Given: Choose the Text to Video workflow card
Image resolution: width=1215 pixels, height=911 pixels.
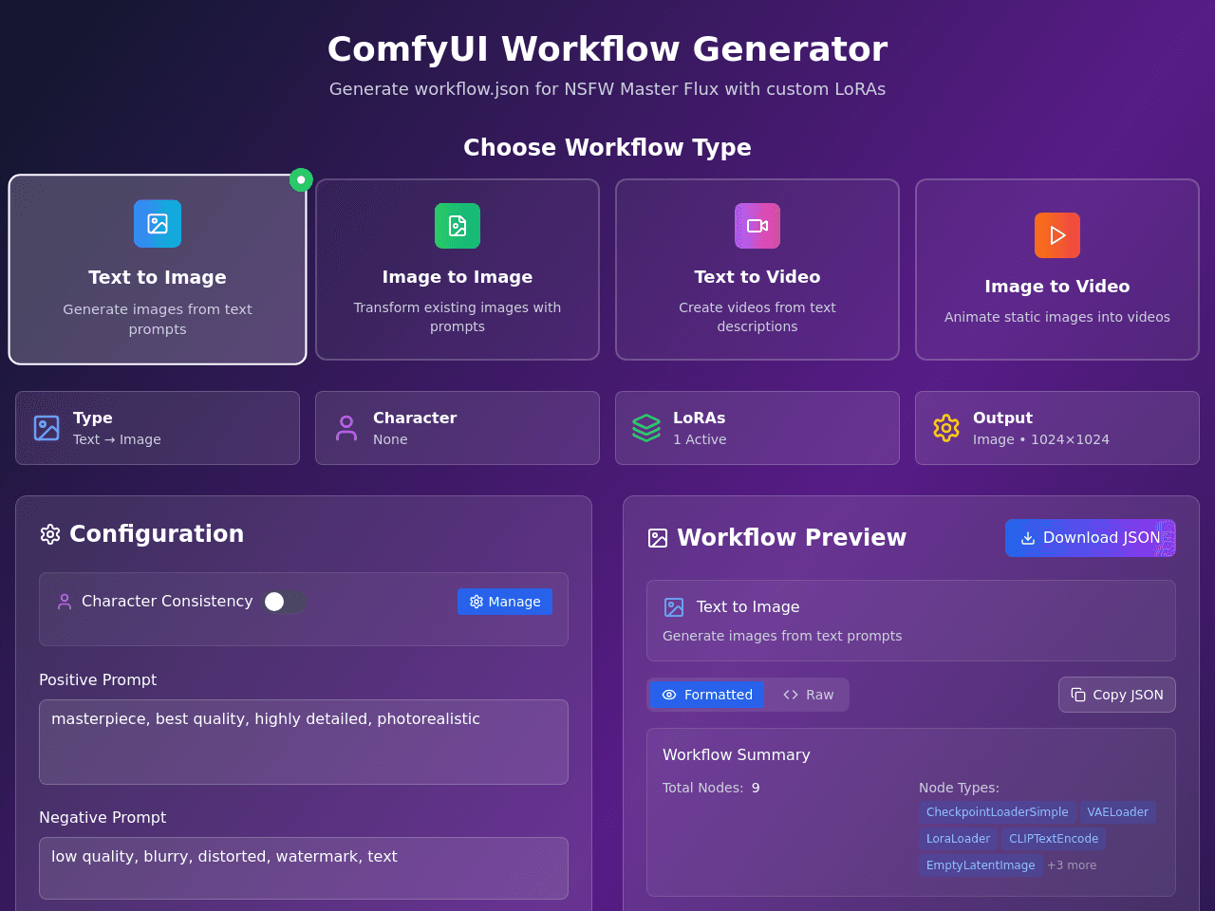Looking at the screenshot, I should coord(757,270).
